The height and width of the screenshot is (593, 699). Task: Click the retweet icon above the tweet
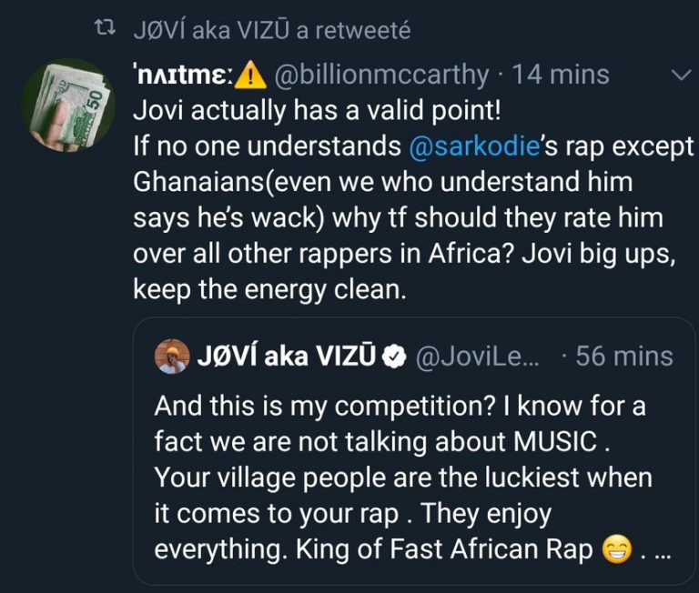tap(107, 31)
